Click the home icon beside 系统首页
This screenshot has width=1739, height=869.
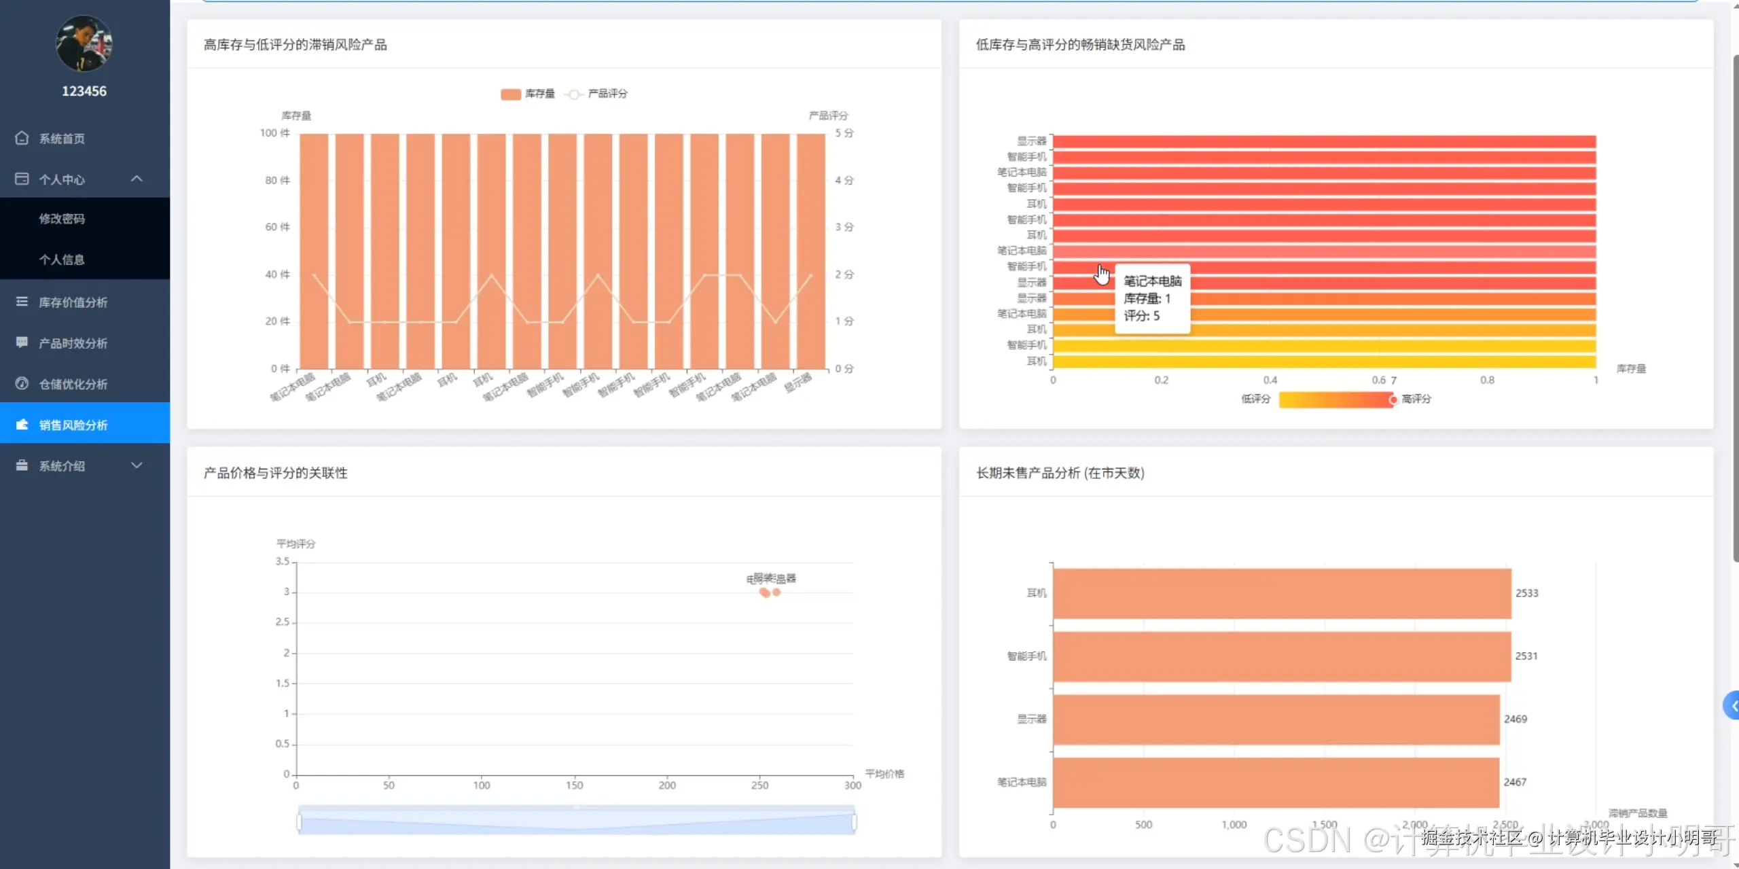[x=22, y=138]
